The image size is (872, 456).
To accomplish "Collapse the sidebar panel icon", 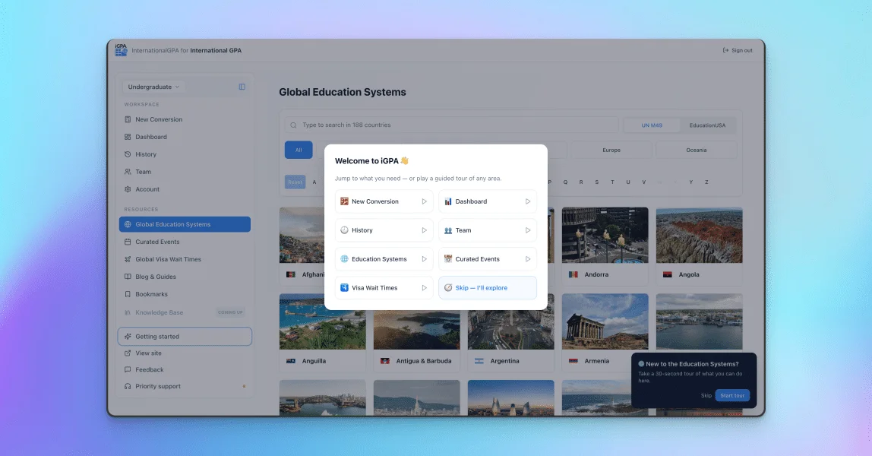I will [242, 87].
